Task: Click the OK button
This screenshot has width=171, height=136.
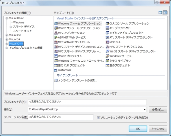Action: 138,129
